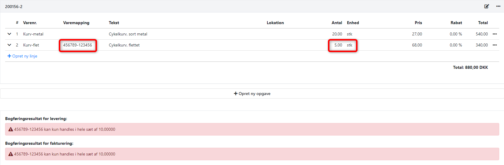This screenshot has height=165, width=504.
Task: Click the Varenr. column header
Action: point(30,23)
